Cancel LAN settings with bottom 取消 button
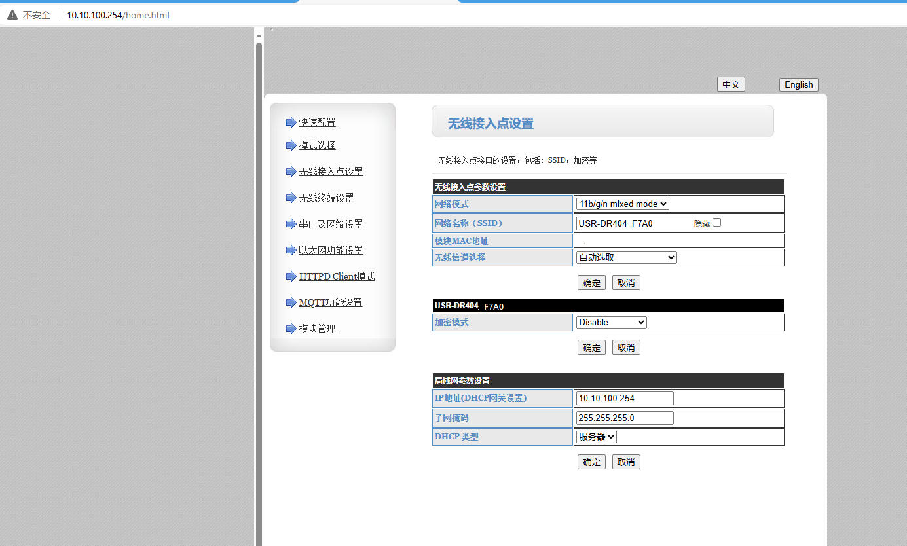Image resolution: width=907 pixels, height=546 pixels. [626, 462]
